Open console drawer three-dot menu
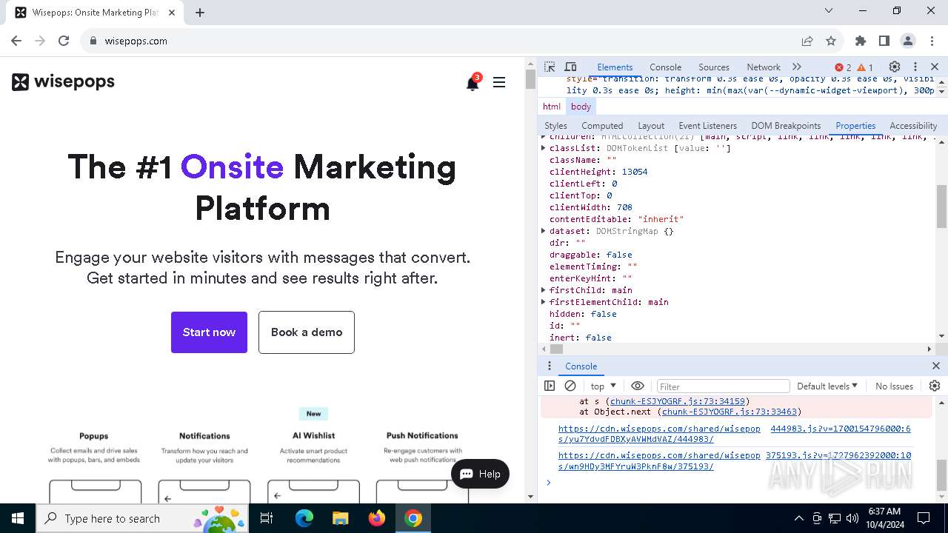Viewport: 948px width, 533px height. tap(549, 366)
